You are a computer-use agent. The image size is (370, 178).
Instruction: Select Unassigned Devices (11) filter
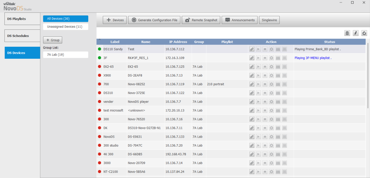coord(65,27)
